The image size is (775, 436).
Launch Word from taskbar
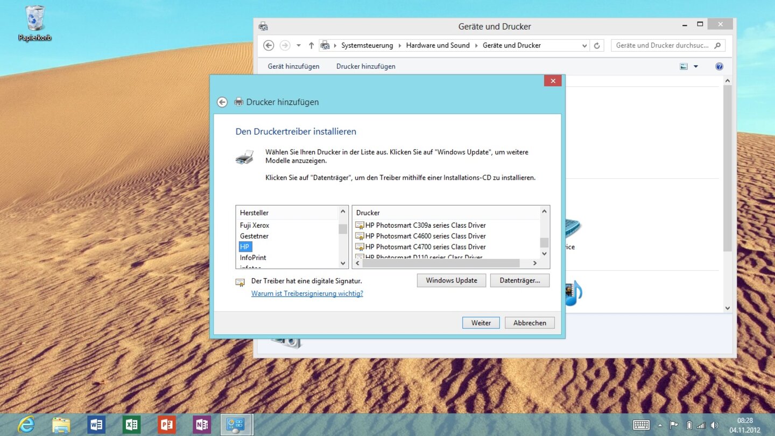[x=96, y=425]
